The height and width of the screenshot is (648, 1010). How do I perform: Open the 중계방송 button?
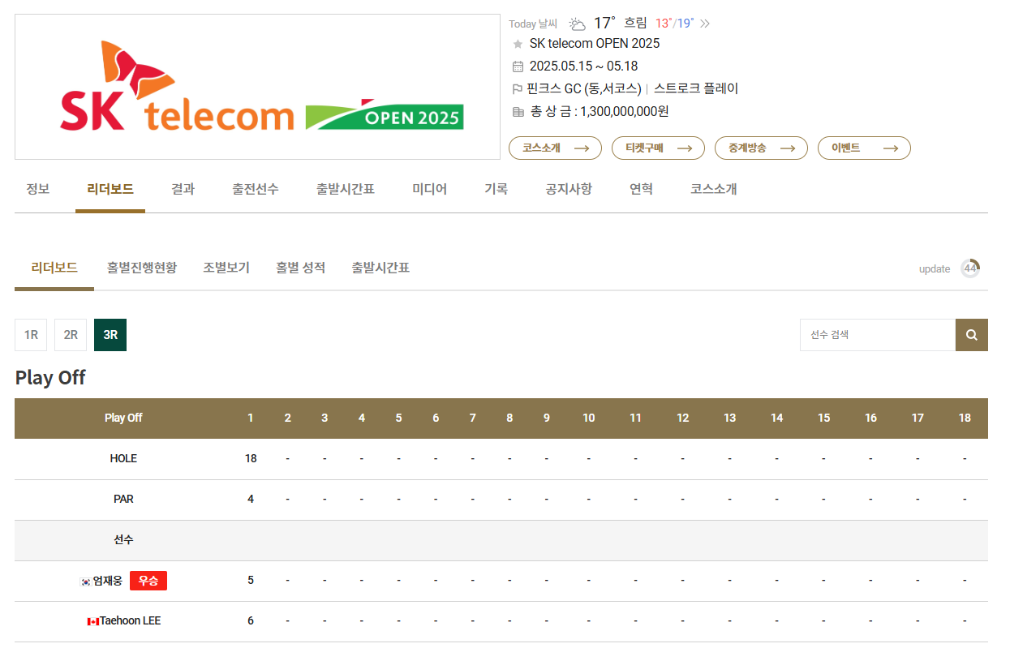click(x=761, y=148)
